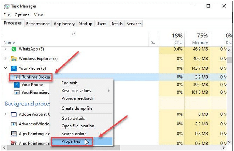Expand the Windows Explorer process group
The image size is (234, 151).
coord(5,58)
